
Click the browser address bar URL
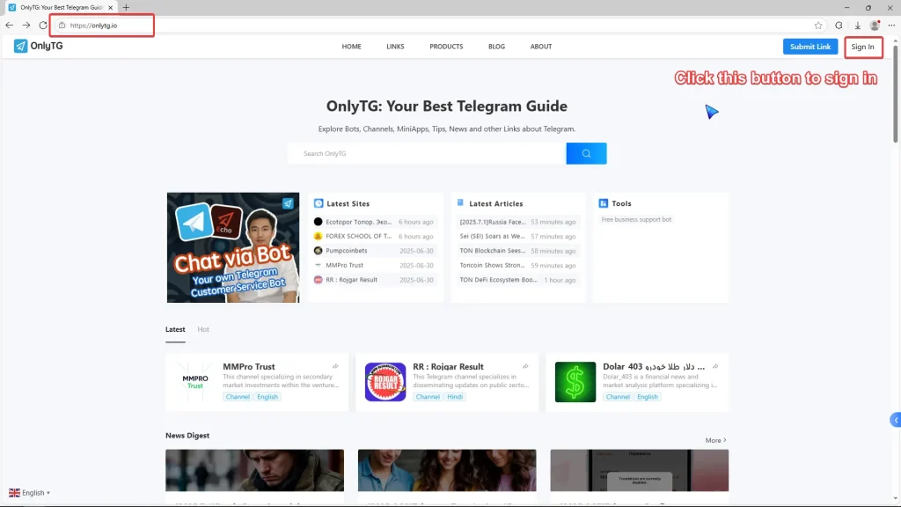[93, 26]
